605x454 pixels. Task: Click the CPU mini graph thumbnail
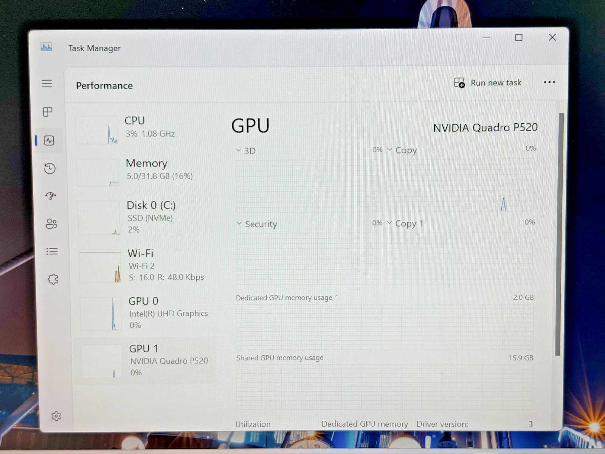97,130
